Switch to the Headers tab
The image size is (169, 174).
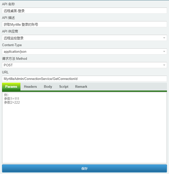click(31, 86)
